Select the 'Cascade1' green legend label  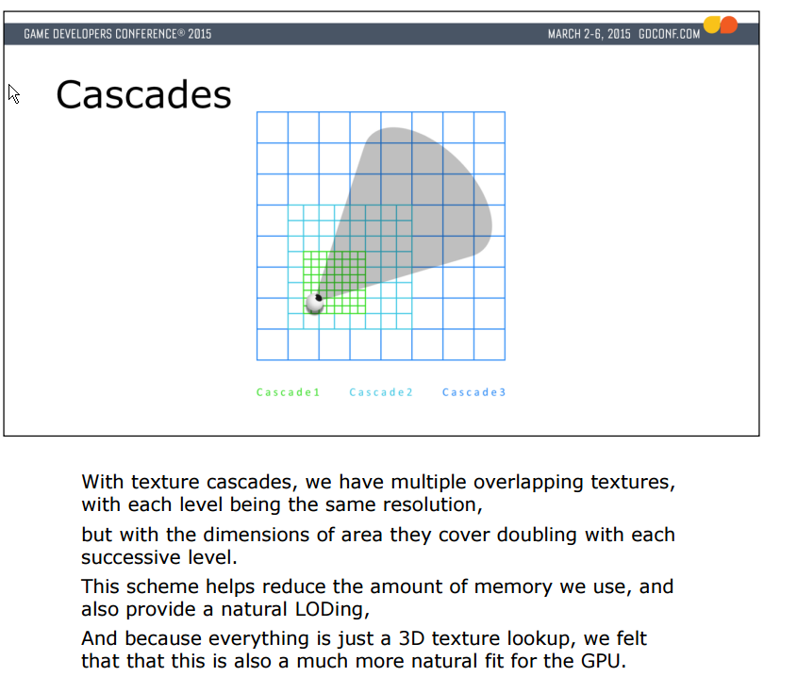coord(288,392)
